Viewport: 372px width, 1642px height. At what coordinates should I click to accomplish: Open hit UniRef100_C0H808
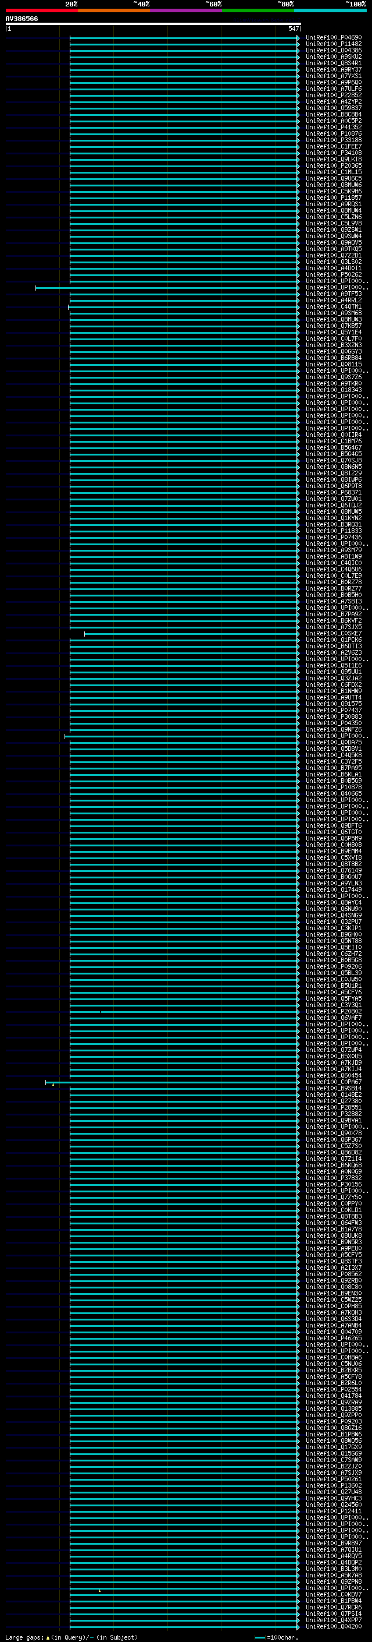[334, 845]
